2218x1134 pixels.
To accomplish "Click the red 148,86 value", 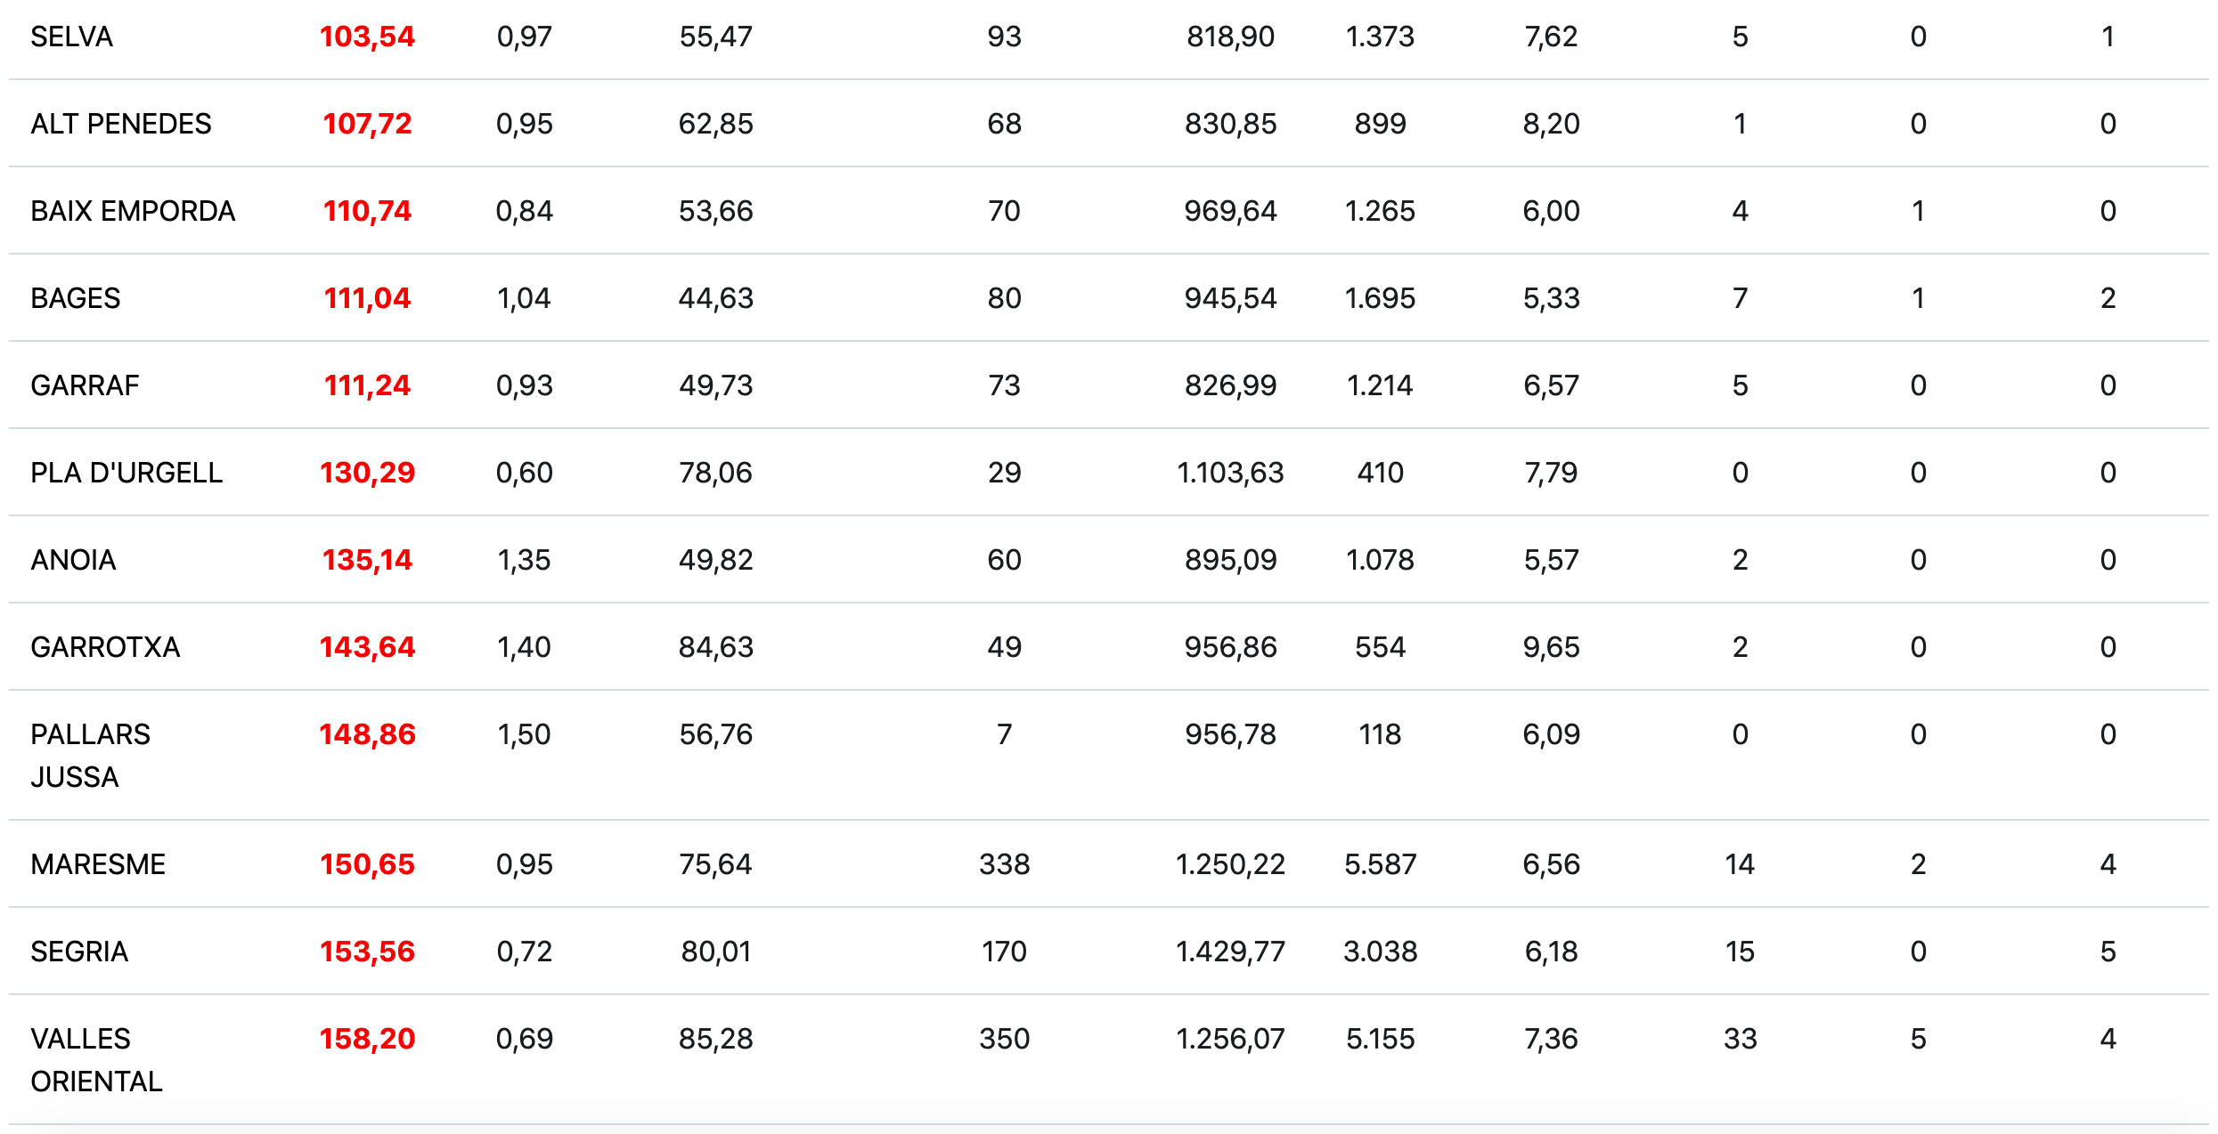I will [x=367, y=734].
